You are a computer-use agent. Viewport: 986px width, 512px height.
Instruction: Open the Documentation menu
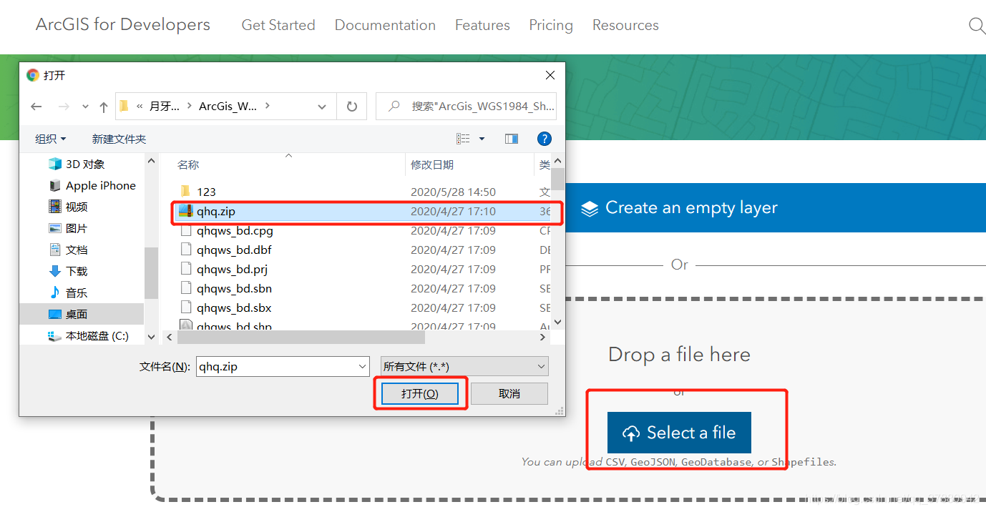tap(385, 25)
